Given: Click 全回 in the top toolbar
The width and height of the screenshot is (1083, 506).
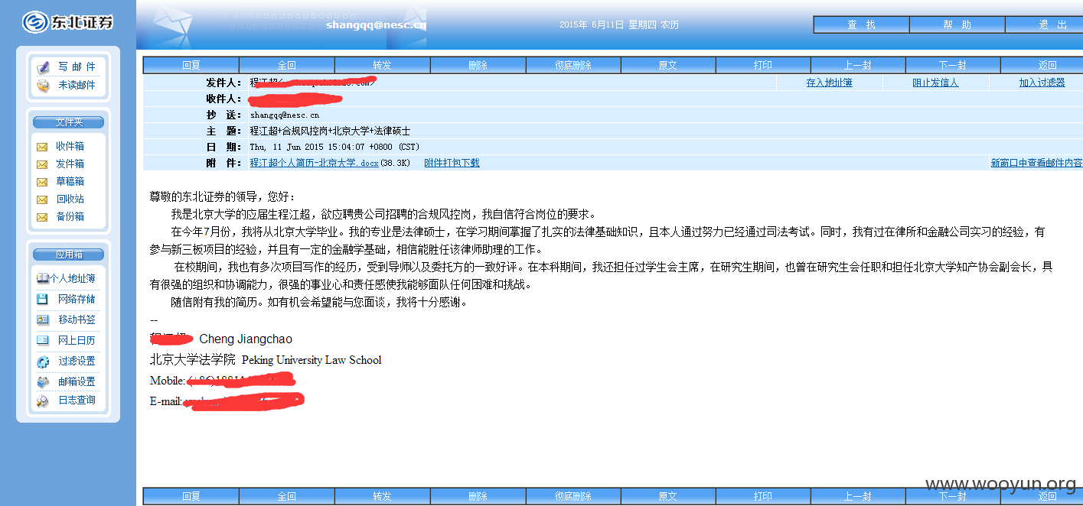Looking at the screenshot, I should point(286,65).
